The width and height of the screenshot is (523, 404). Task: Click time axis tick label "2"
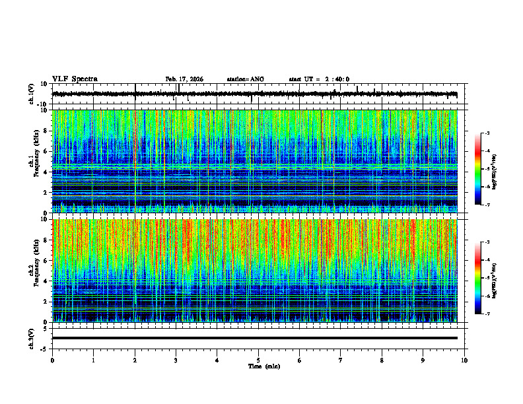135,360
